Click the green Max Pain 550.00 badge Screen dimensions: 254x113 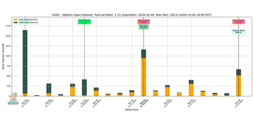(x=144, y=27)
